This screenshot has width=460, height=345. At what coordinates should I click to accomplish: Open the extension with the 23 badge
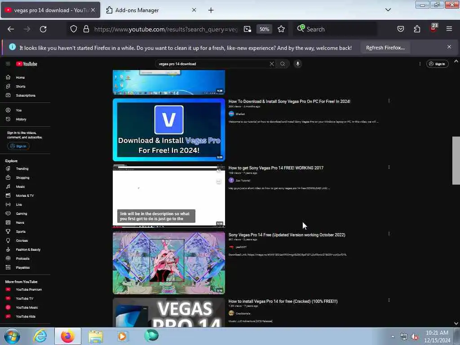433,28
